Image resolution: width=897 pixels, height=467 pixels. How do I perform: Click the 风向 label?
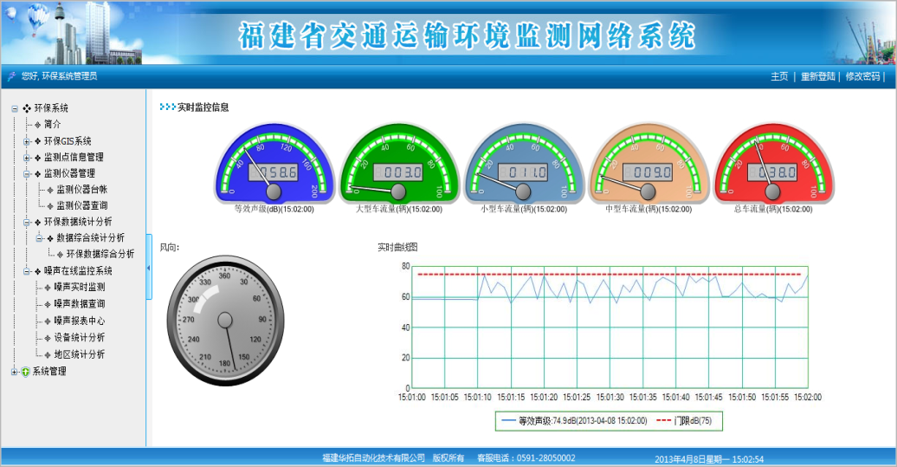pyautogui.click(x=170, y=247)
